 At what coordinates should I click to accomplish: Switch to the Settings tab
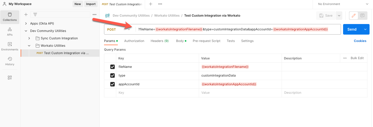pos(247,41)
